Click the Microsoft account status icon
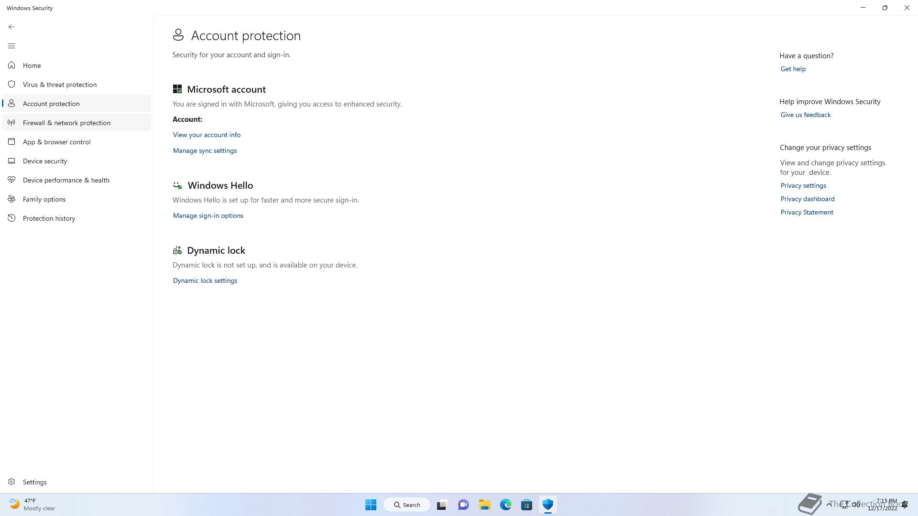 click(x=177, y=89)
